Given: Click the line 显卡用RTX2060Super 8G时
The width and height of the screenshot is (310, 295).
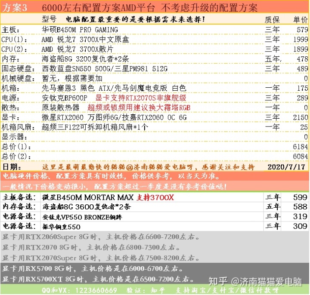Looking at the screenshot, I should (x=101, y=237).
